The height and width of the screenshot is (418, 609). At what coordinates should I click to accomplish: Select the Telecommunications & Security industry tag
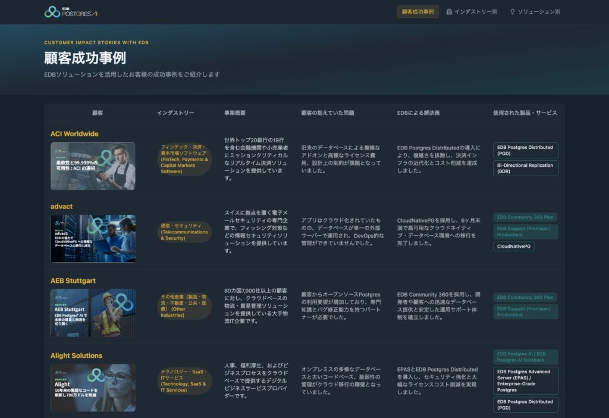pos(185,232)
